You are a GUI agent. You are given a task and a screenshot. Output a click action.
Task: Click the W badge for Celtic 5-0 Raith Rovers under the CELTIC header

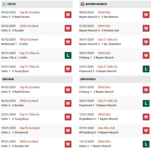pyautogui.click(x=68, y=15)
